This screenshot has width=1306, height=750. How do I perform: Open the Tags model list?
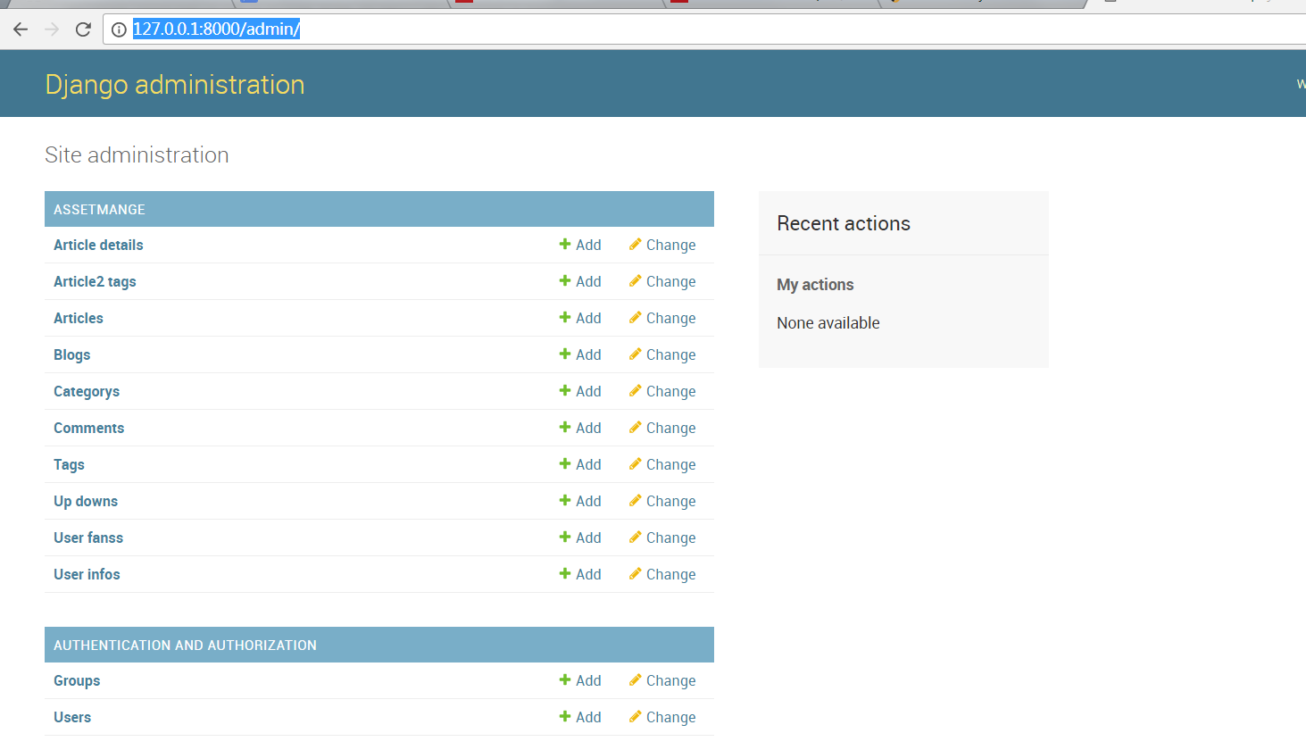tap(69, 464)
